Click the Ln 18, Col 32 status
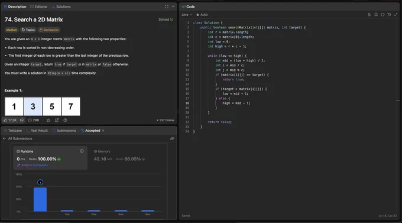This screenshot has width=402, height=223. [388, 216]
